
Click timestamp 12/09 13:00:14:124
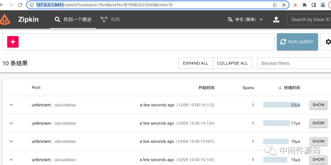click(196, 123)
